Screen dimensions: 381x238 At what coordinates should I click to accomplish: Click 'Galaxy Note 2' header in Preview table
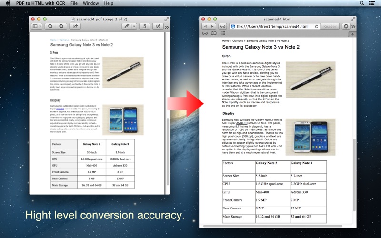[91, 144]
